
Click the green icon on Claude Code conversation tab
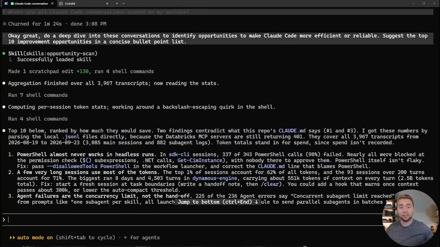coord(12,3)
